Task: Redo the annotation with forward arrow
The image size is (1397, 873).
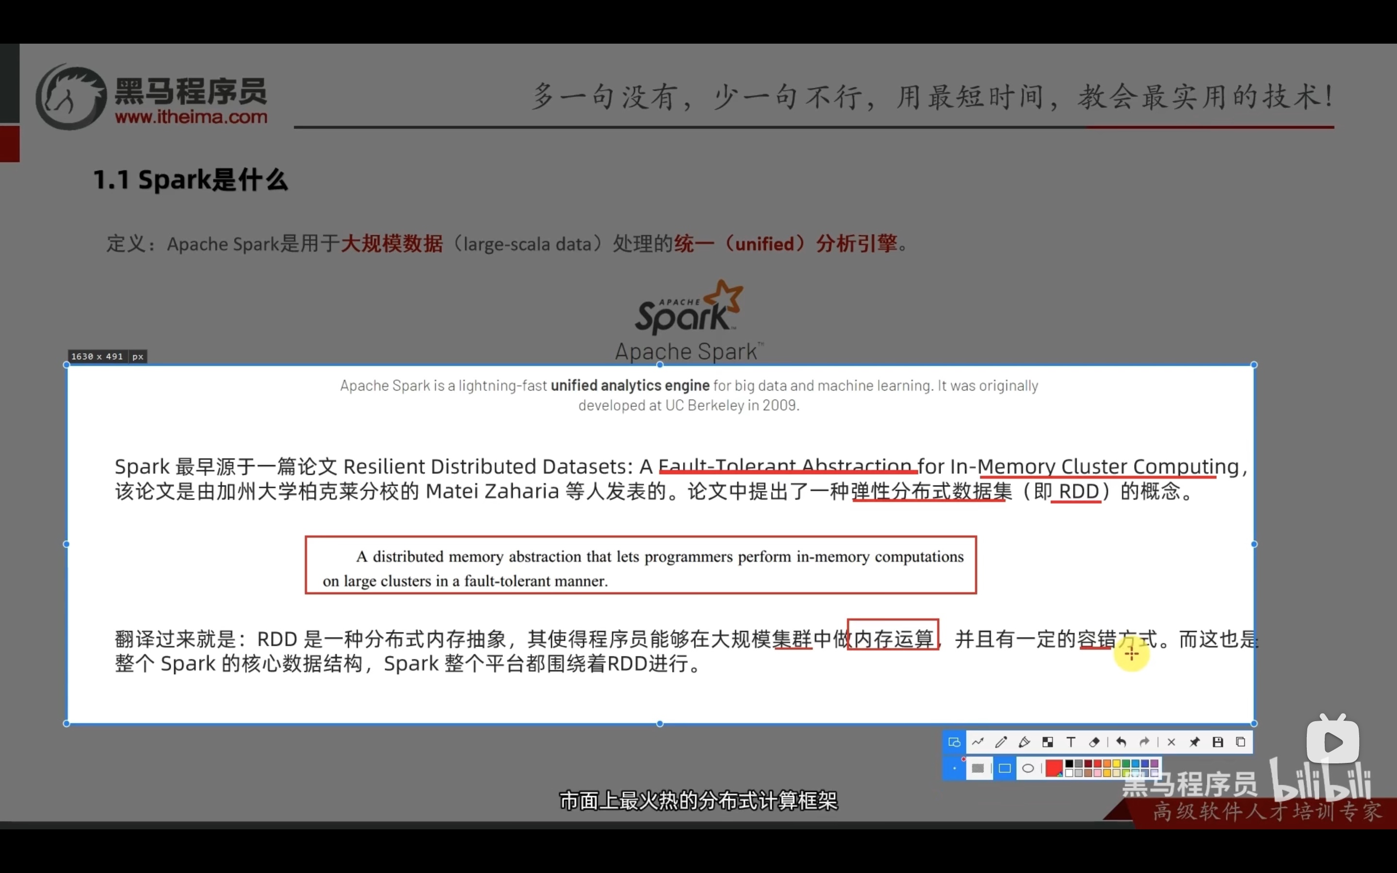Action: (x=1144, y=742)
